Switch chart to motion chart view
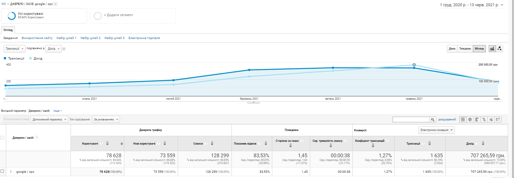This screenshot has width=514, height=178. click(x=499, y=49)
